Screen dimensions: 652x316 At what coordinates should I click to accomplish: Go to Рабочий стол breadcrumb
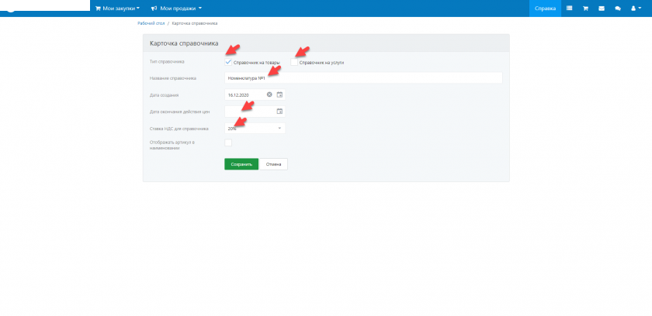150,25
